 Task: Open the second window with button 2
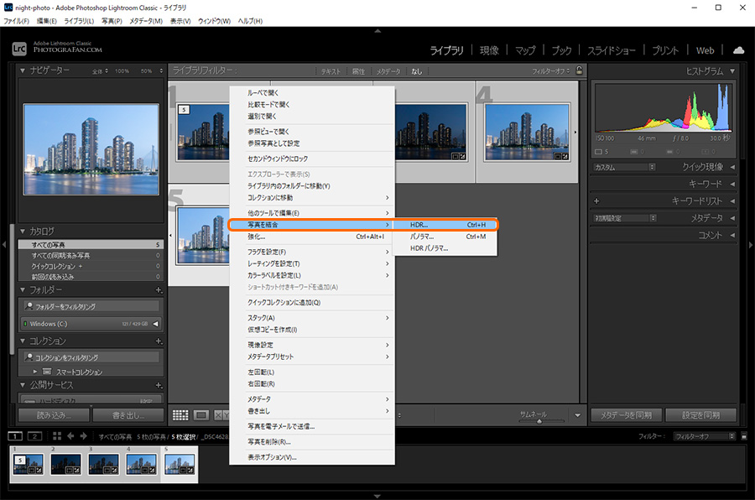point(34,436)
